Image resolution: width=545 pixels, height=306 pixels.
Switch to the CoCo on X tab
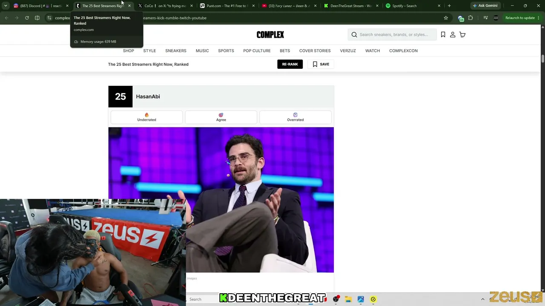pyautogui.click(x=165, y=6)
